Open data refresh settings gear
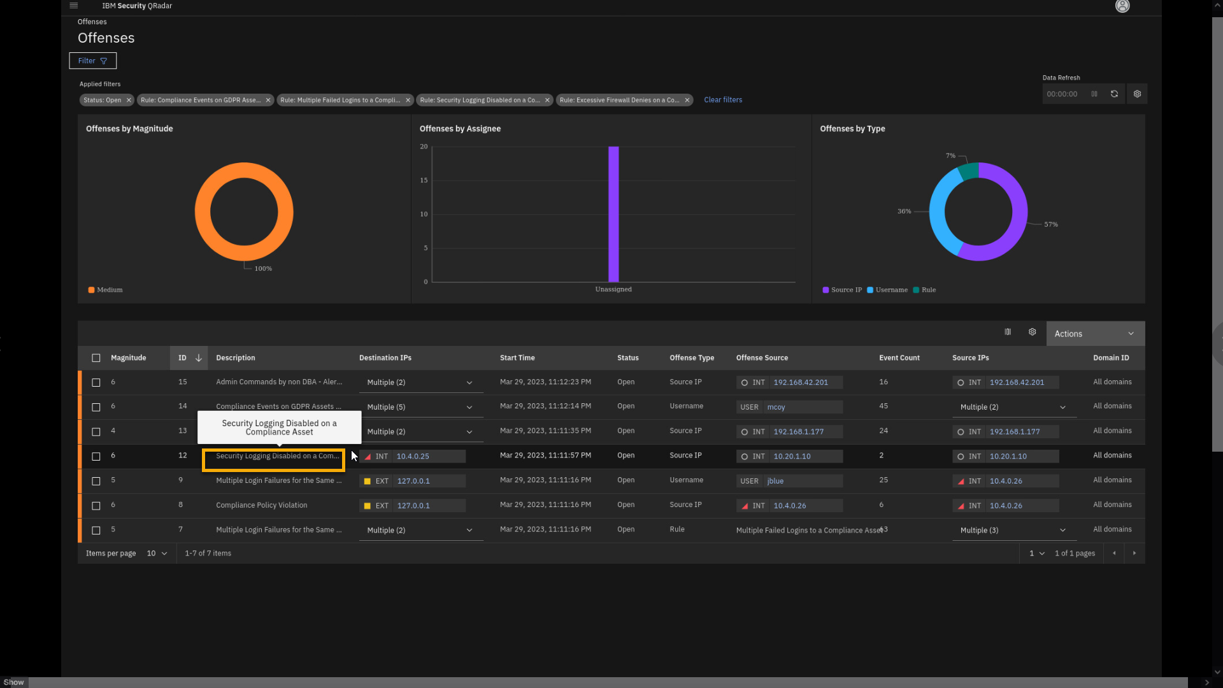Viewport: 1223px width, 688px height. (1137, 94)
